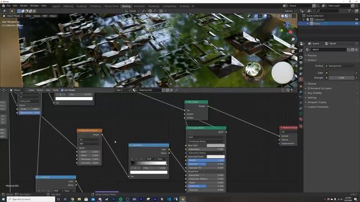Adjust the Principled BSDF Metallic slider
This screenshot has height=202, width=360.
click(x=206, y=160)
